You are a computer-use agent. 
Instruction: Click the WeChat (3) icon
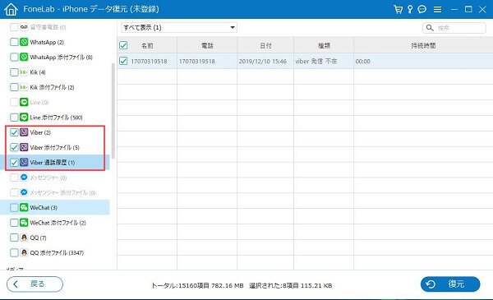click(24, 208)
